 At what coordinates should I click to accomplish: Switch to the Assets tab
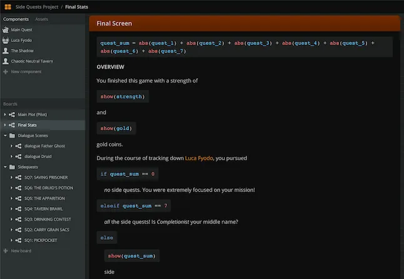coord(41,19)
